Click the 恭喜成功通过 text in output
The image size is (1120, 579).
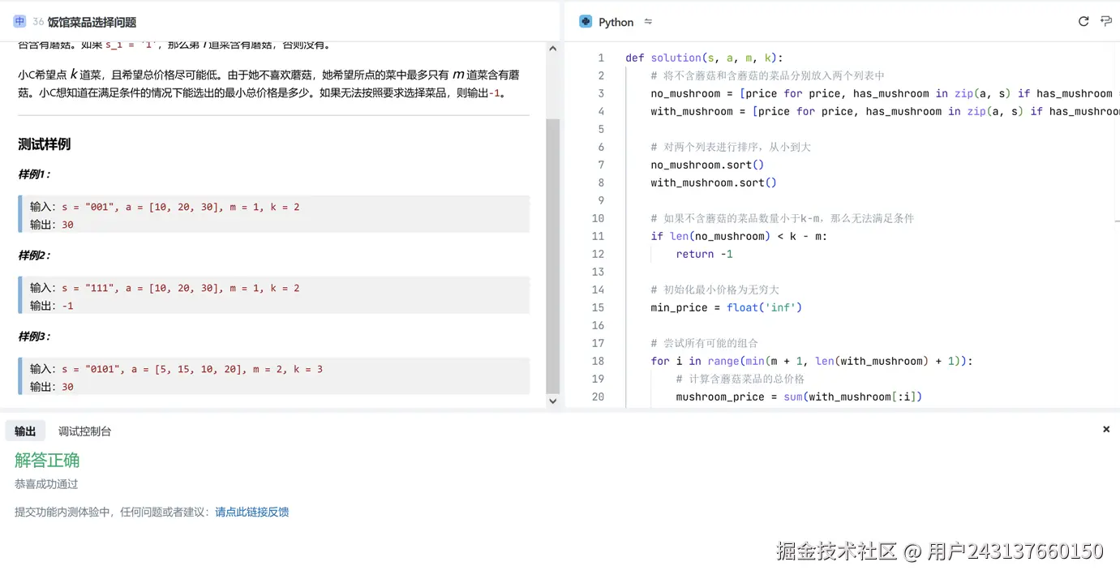(x=45, y=483)
